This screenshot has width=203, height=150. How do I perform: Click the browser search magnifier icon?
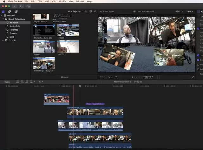point(95,11)
